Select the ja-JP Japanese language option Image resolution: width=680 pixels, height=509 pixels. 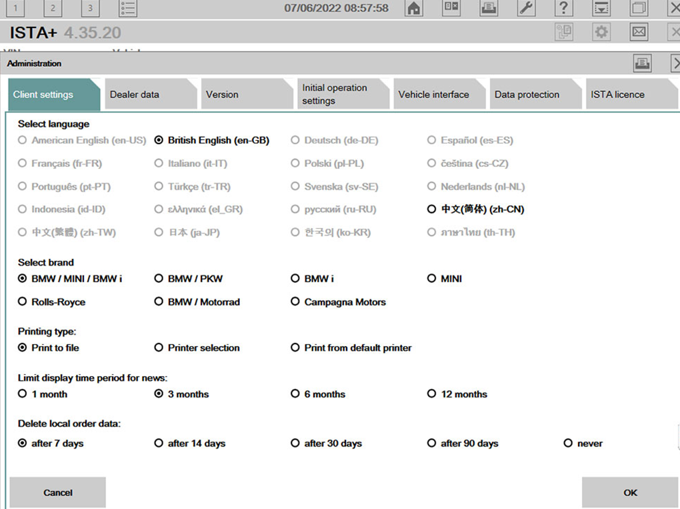point(187,233)
